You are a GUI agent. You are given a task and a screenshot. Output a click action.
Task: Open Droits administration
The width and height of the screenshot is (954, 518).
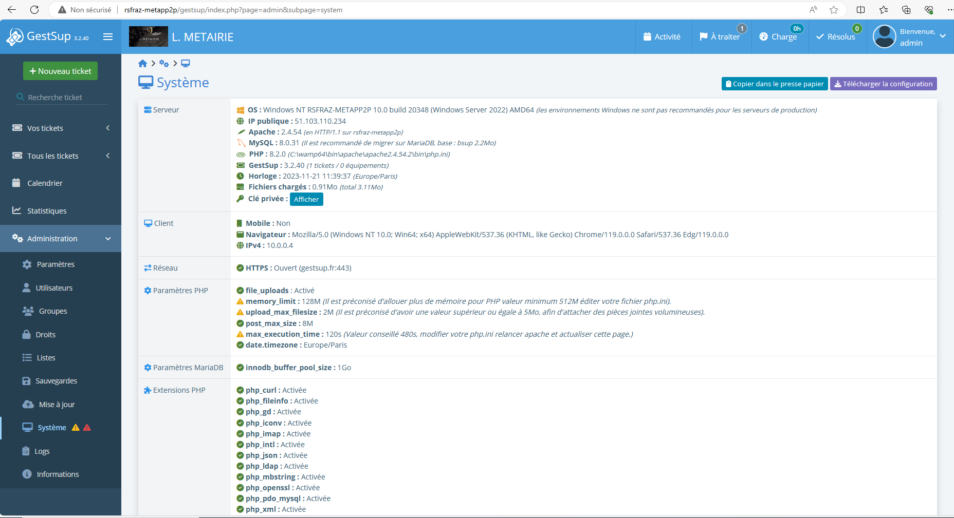(x=46, y=335)
